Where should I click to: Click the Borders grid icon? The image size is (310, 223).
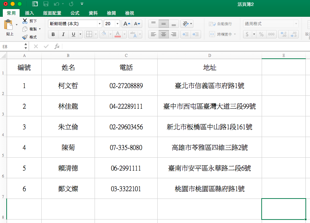[x=89, y=34]
